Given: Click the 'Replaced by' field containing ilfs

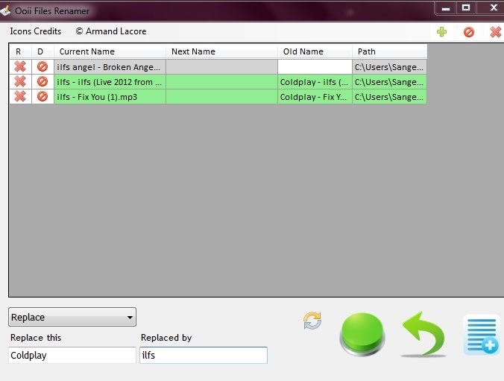Looking at the screenshot, I should [204, 355].
